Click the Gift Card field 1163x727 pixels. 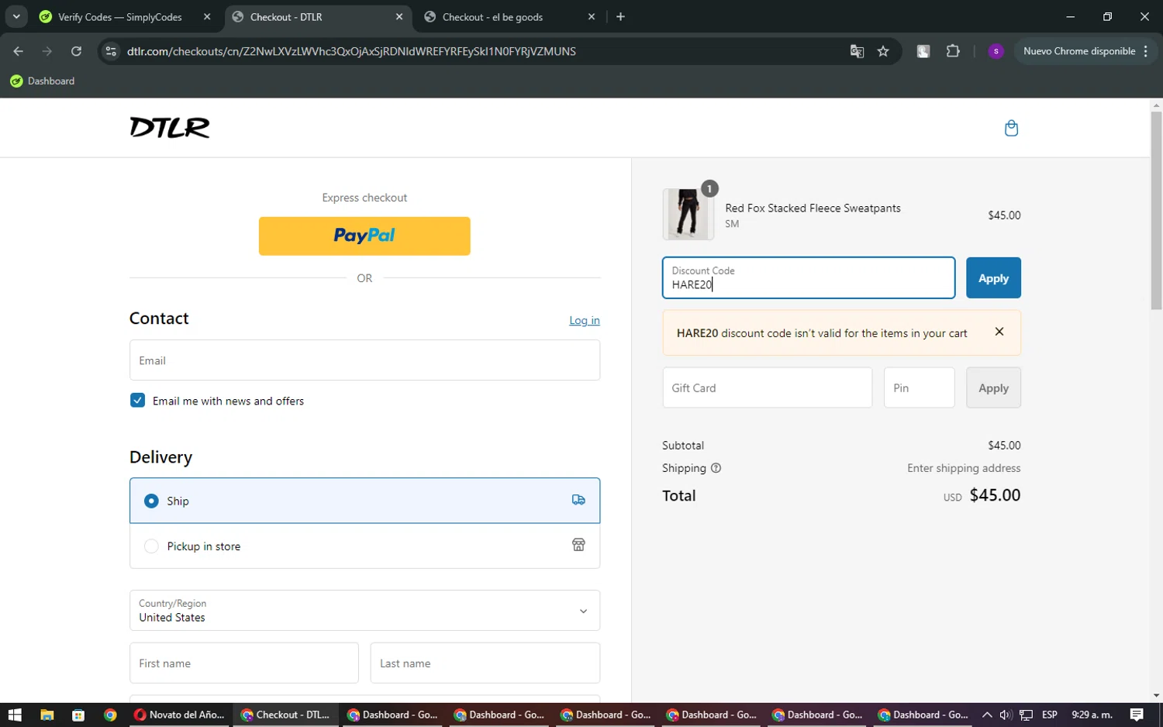[768, 388]
